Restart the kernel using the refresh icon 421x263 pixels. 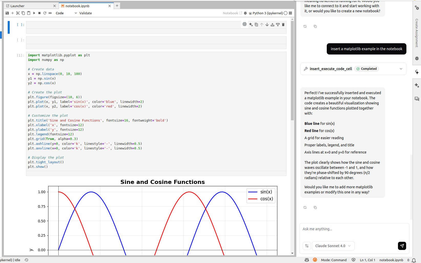coord(45,13)
